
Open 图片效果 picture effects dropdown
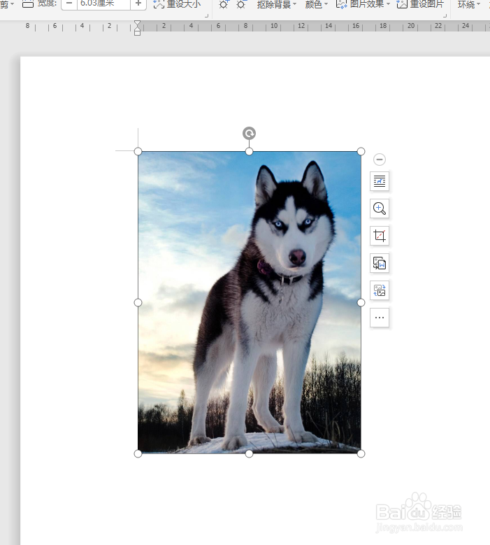coord(363,4)
